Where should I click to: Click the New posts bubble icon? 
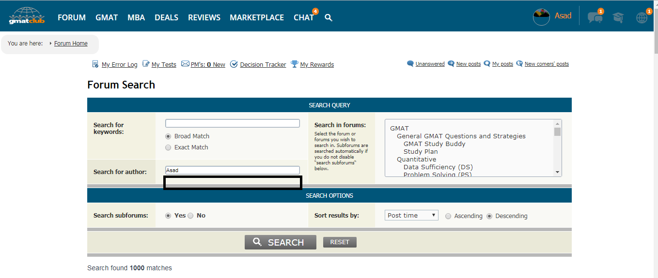coord(451,63)
